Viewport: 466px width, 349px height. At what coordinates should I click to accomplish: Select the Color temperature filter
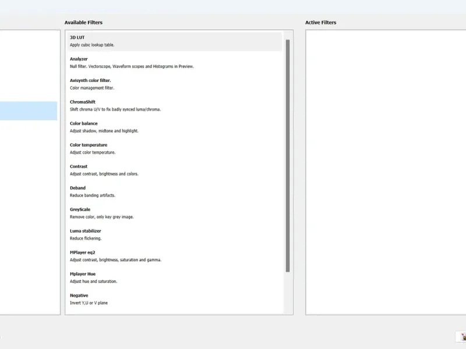click(x=174, y=149)
